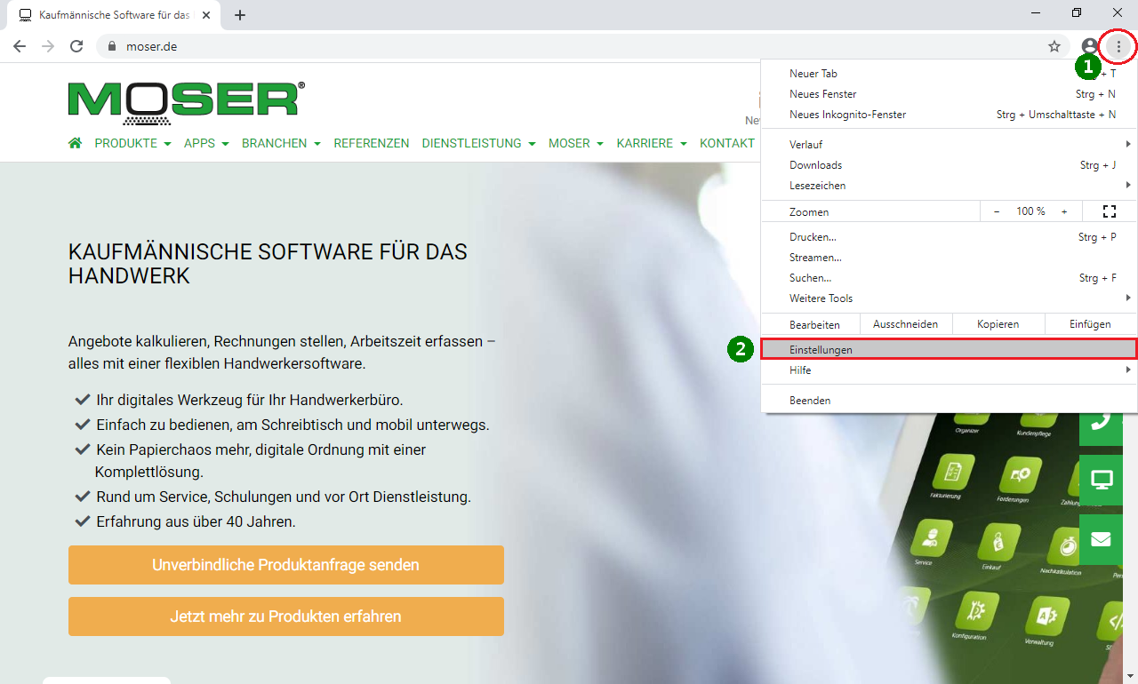
Task: Toggle fullscreen icon in Zoomen row
Action: (1109, 211)
